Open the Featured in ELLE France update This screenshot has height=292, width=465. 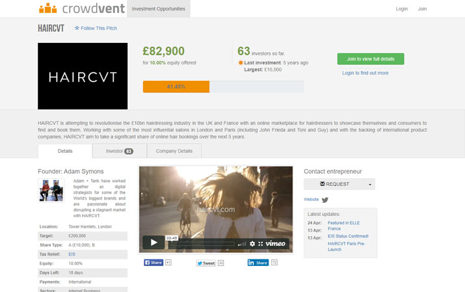(343, 226)
